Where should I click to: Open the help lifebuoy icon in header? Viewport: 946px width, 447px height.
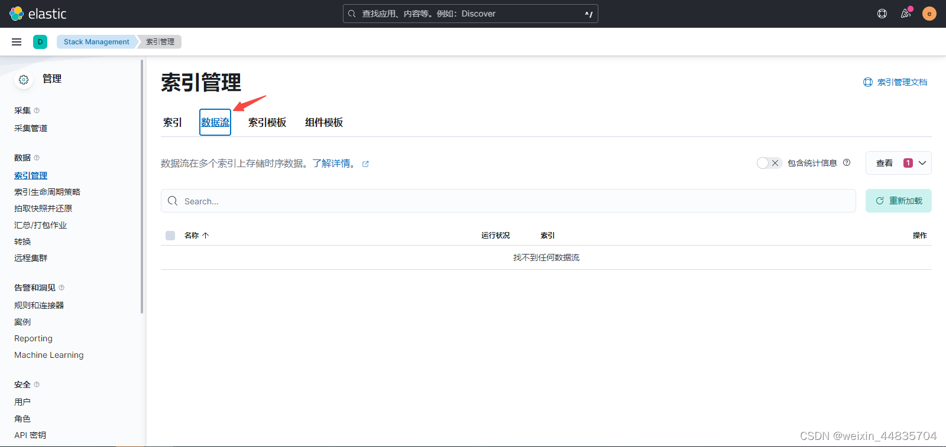point(882,14)
